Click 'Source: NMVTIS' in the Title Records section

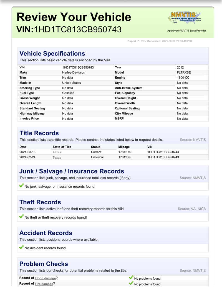pos(193,140)
